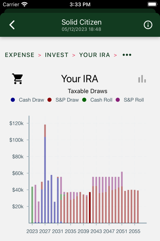Viewport: 160px width, 241px height.
Task: Tap the back chevron in header
Action: (12, 25)
